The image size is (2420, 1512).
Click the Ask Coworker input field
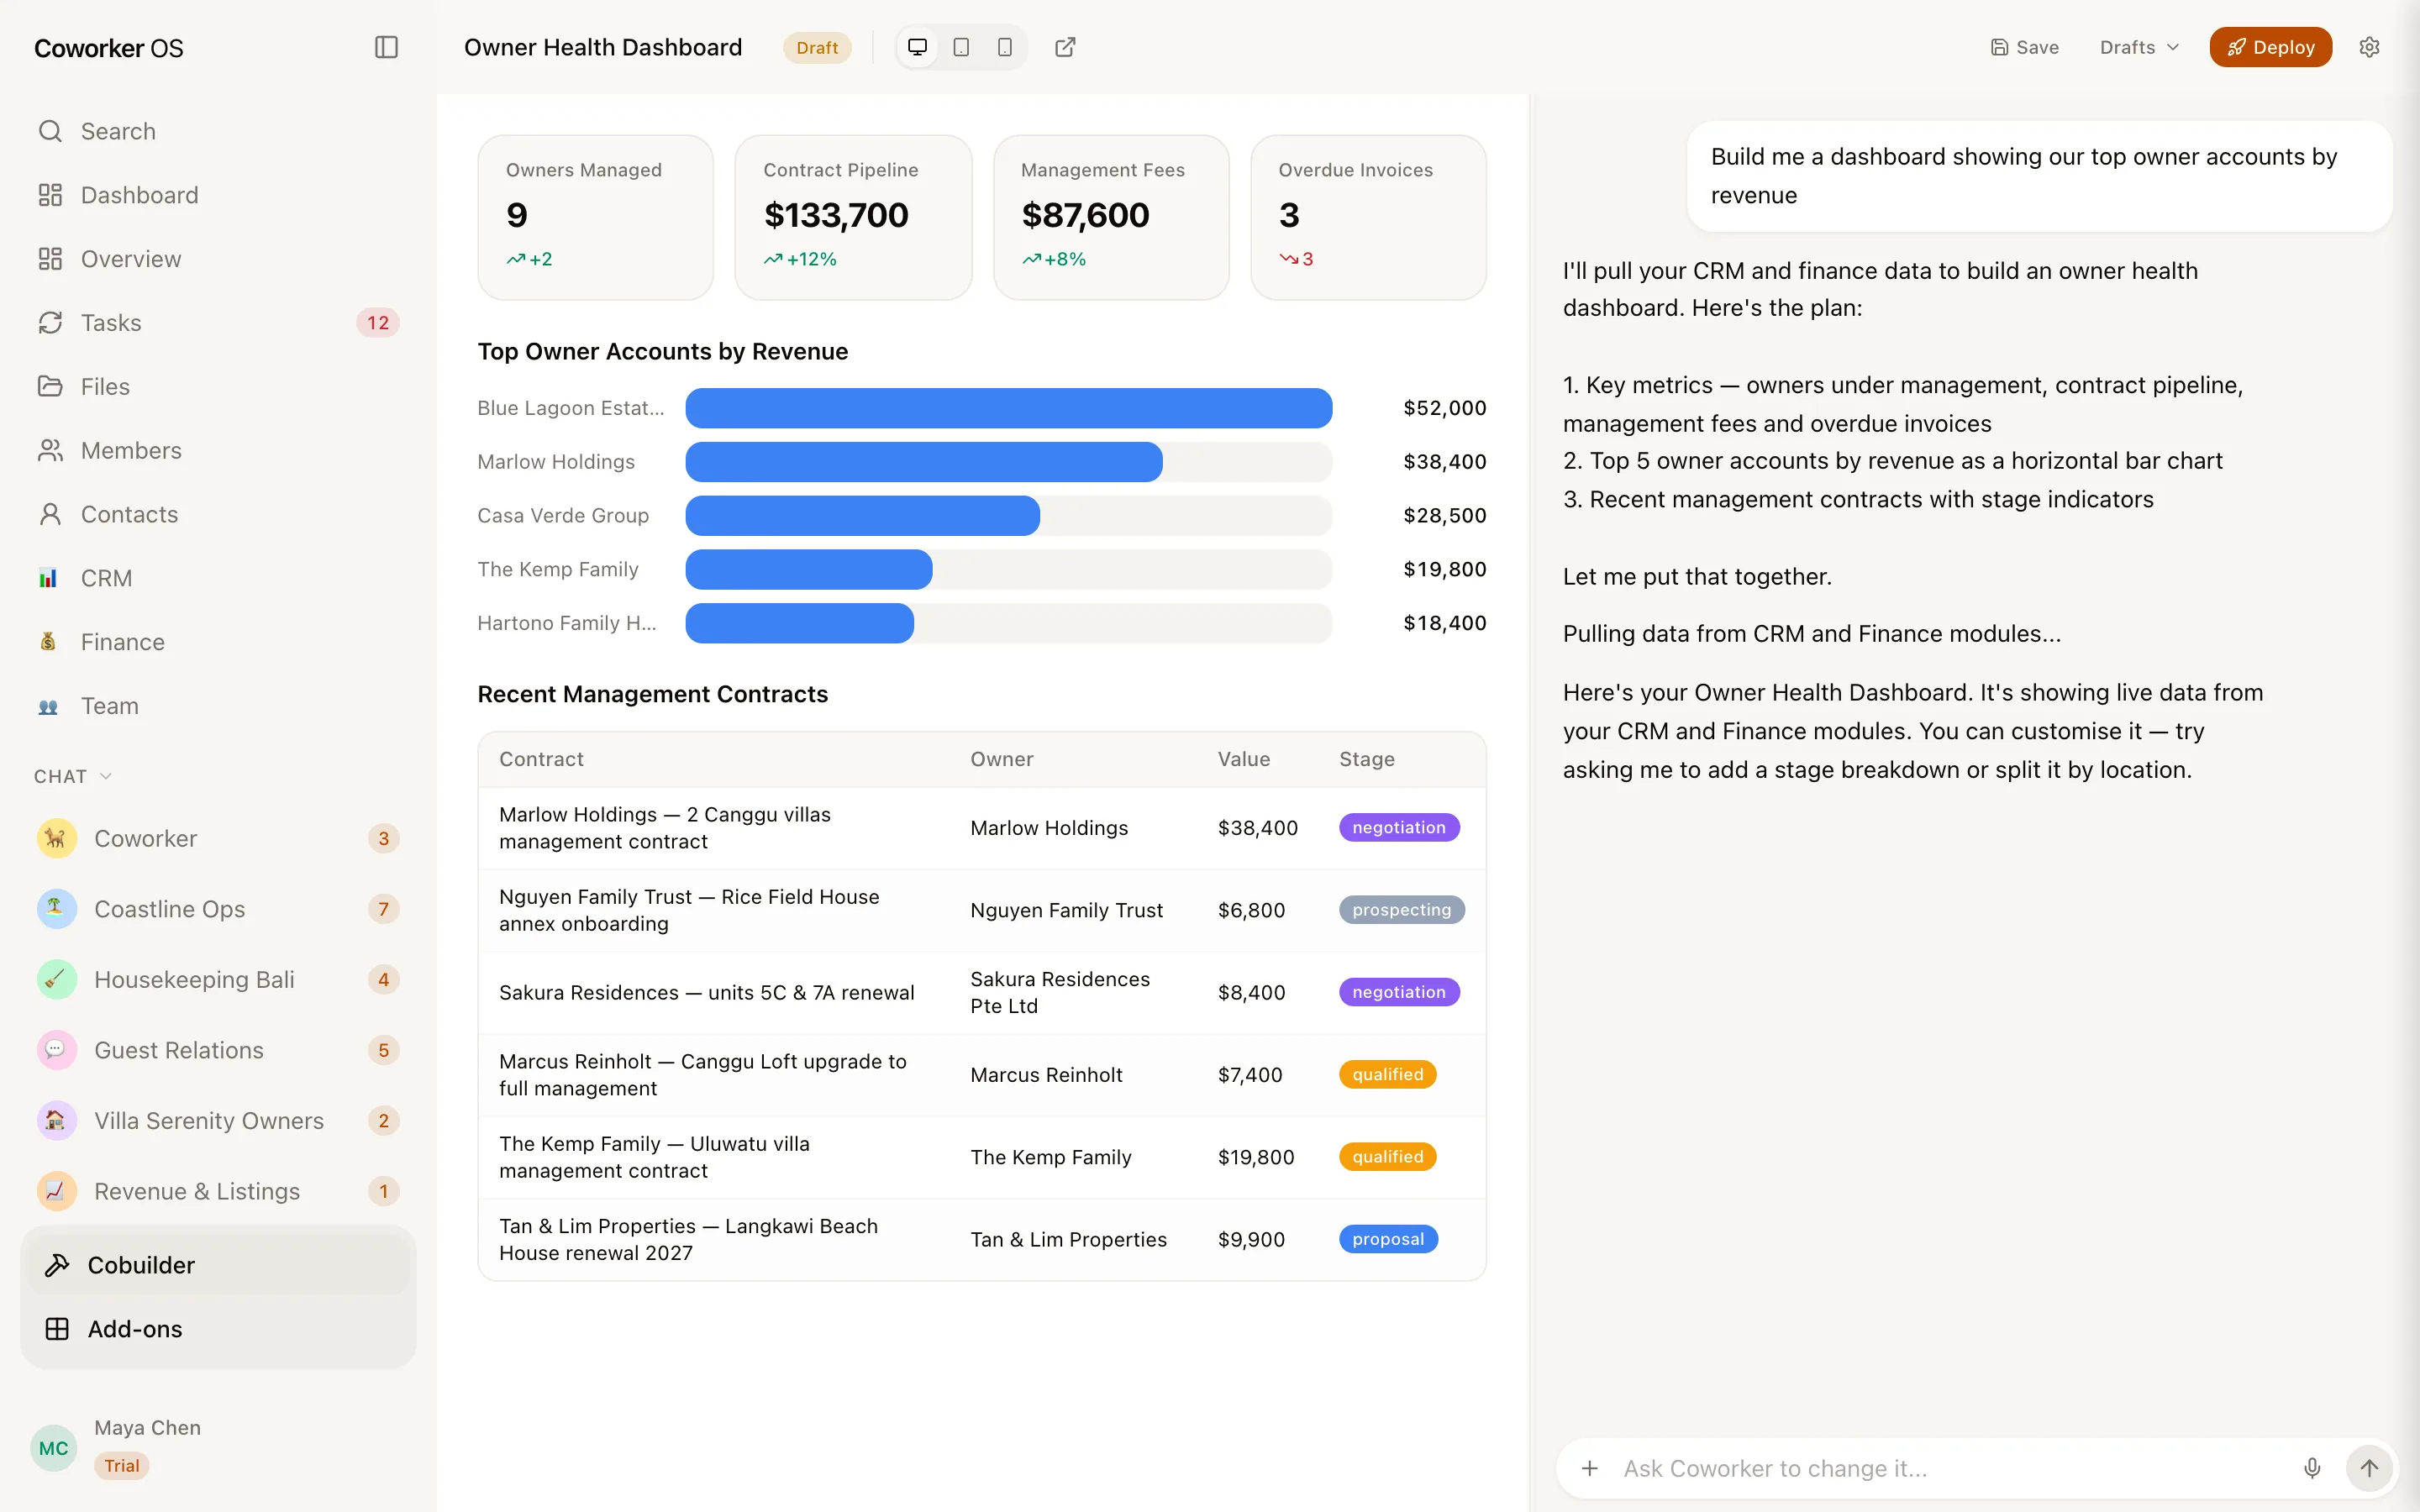coord(1950,1468)
